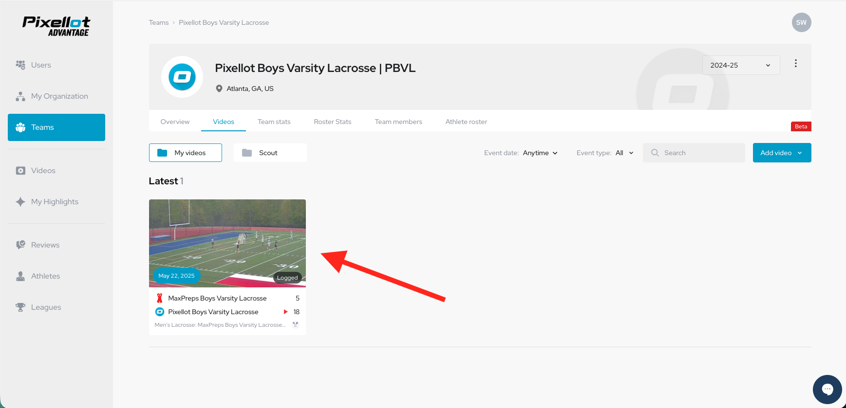Viewport: 846px width, 408px height.
Task: Expand the 2024-25 season dropdown
Action: coord(741,65)
